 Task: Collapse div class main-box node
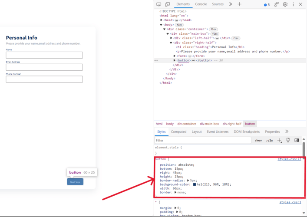coord(168,34)
